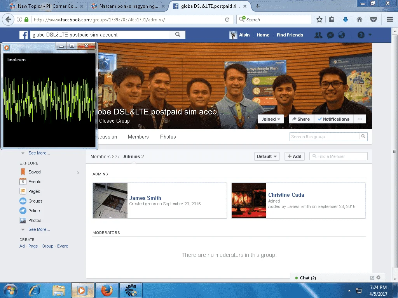Click the Pocket icon in toolbar
This screenshot has width=398, height=298.
tap(374, 19)
